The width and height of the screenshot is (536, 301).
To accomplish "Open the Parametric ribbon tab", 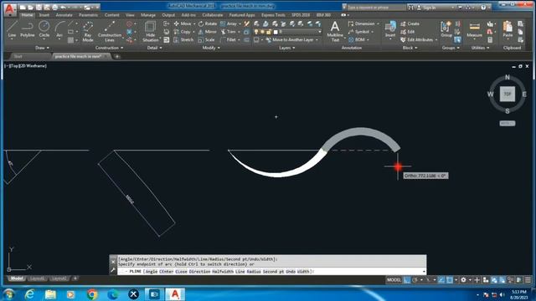I will click(x=89, y=15).
